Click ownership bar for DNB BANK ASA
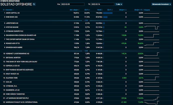This screenshot has height=105, width=173. (105, 17)
